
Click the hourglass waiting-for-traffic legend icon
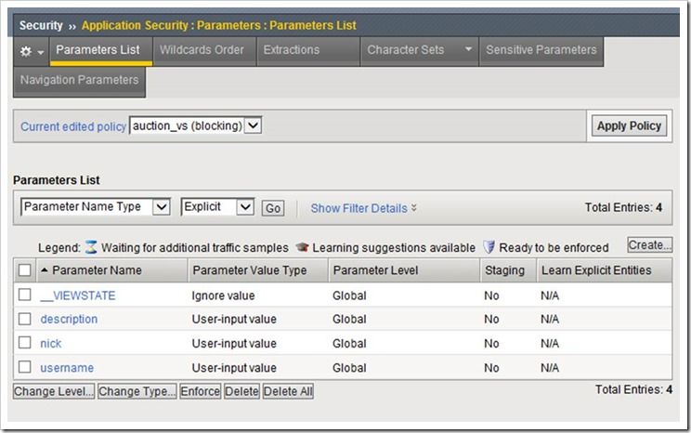(x=91, y=247)
